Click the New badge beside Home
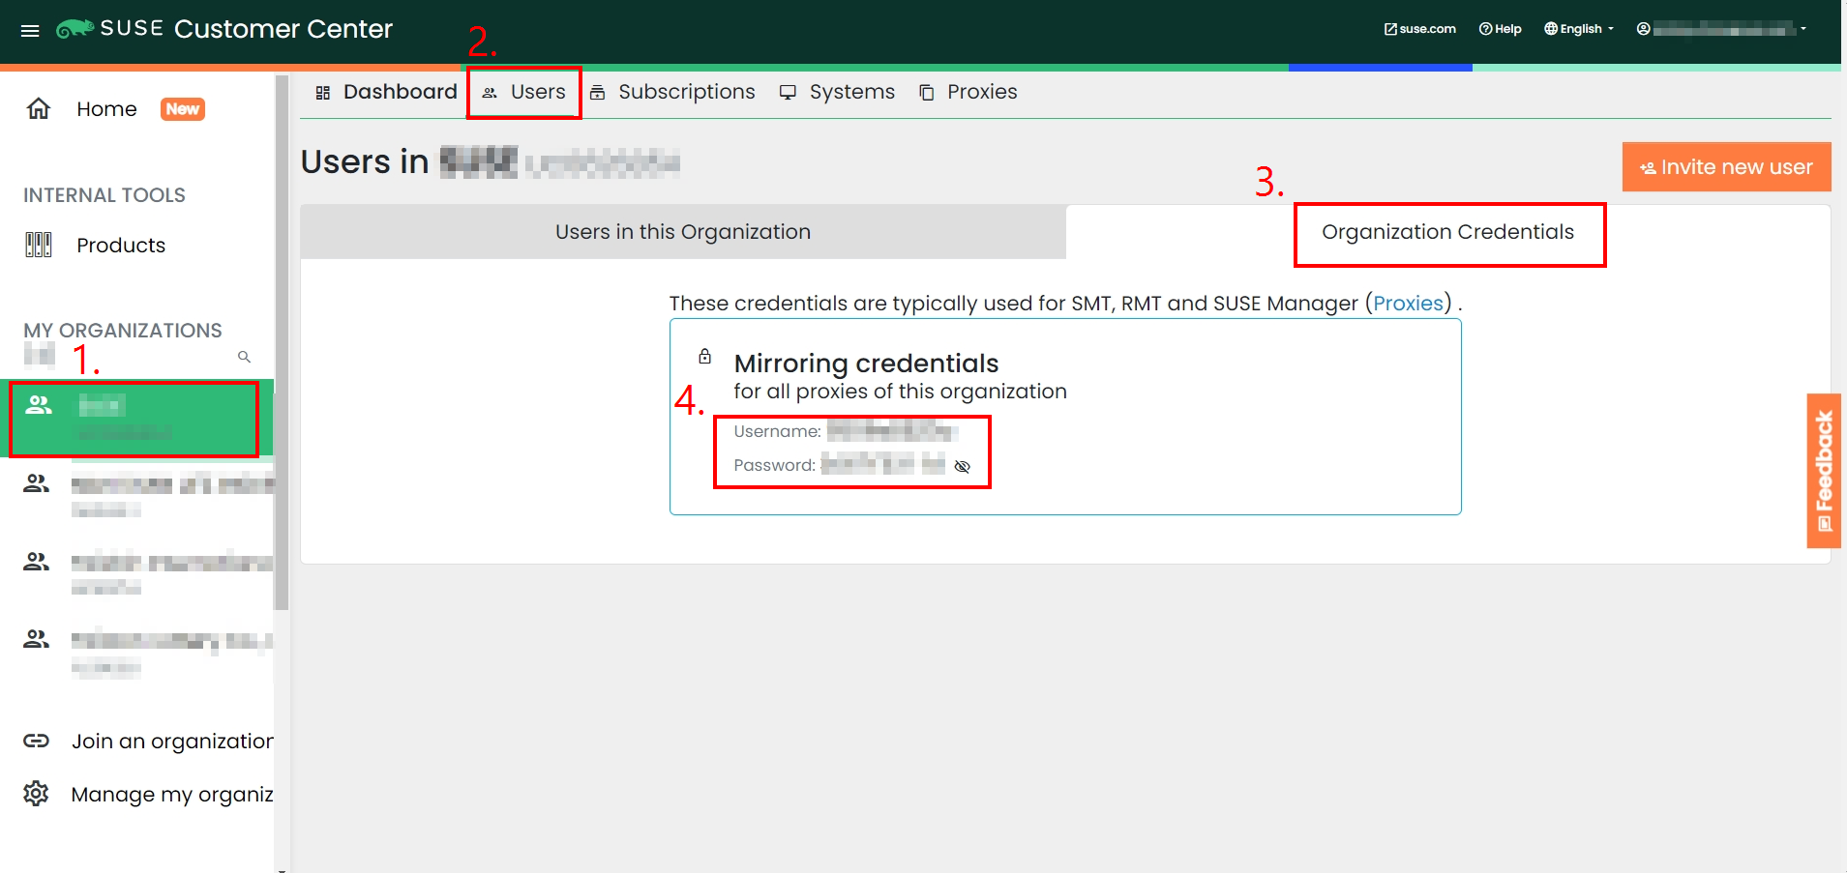Viewport: 1847px width, 873px height. point(183,109)
